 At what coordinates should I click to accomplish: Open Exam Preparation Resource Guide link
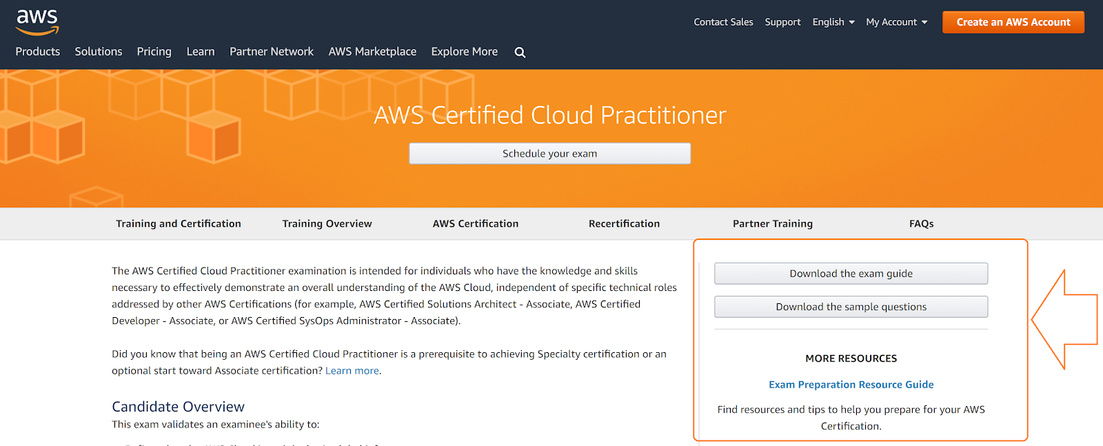[x=851, y=385]
